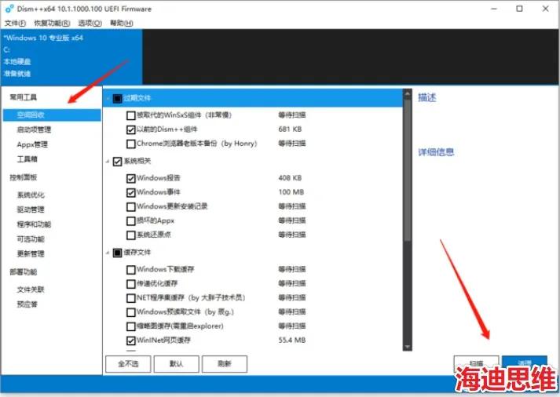Click the blue 清理 button

[x=525, y=363]
